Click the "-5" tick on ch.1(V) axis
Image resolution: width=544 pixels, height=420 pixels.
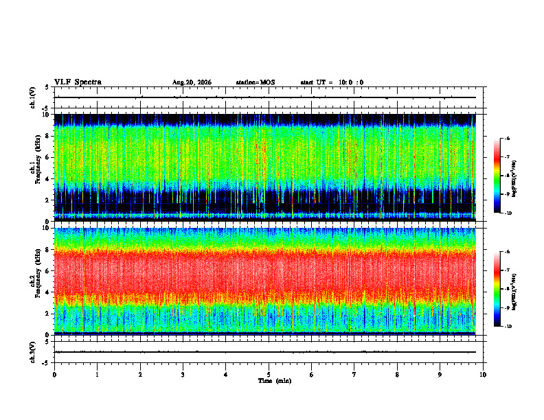[x=46, y=108]
